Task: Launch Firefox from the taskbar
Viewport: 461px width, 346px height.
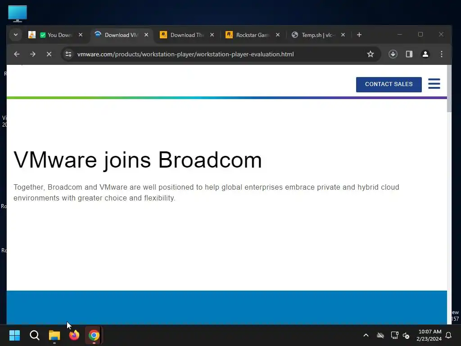Action: (x=74, y=335)
